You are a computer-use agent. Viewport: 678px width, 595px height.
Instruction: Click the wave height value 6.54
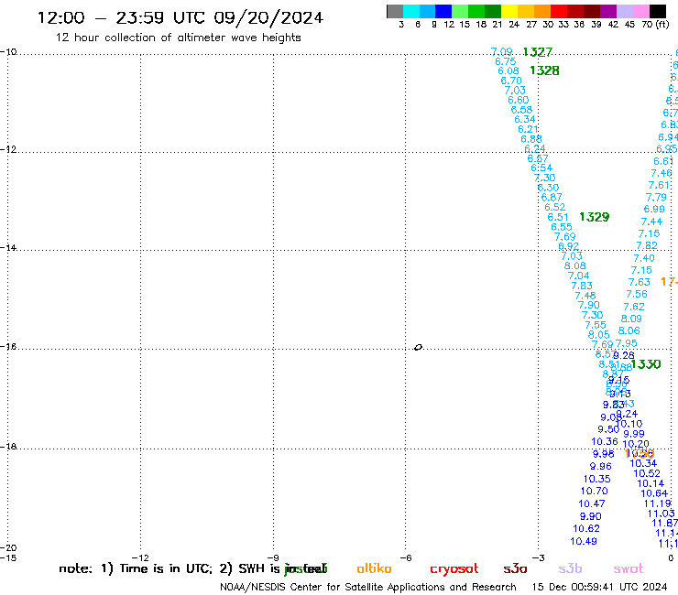point(541,168)
